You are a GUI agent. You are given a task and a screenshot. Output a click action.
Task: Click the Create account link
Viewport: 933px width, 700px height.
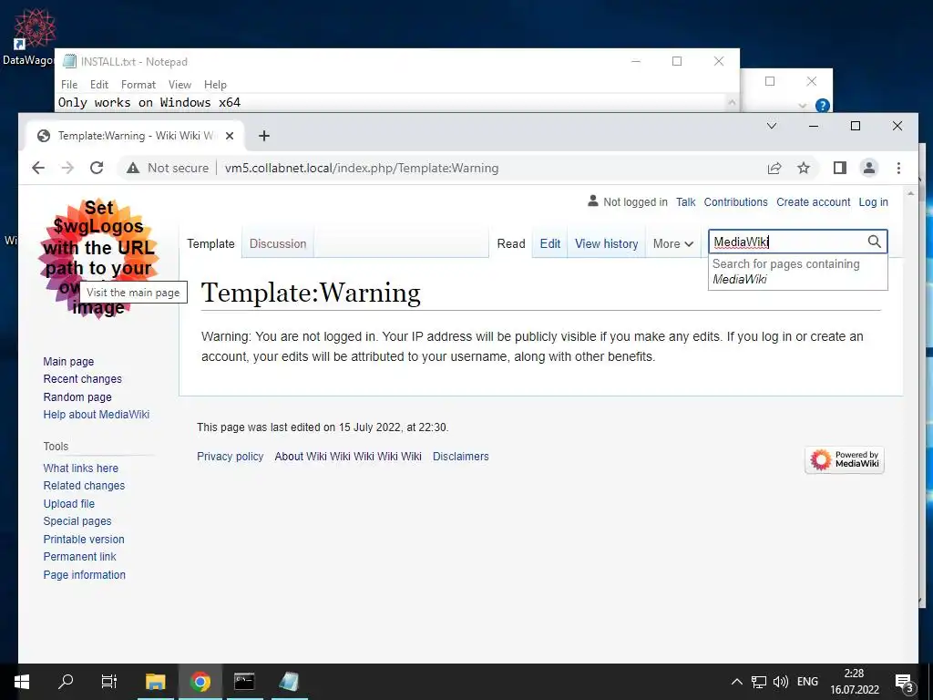813,201
